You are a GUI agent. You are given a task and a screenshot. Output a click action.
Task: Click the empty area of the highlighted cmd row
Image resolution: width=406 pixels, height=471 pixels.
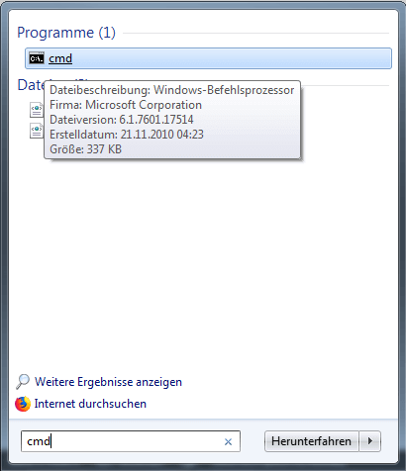coord(231,58)
